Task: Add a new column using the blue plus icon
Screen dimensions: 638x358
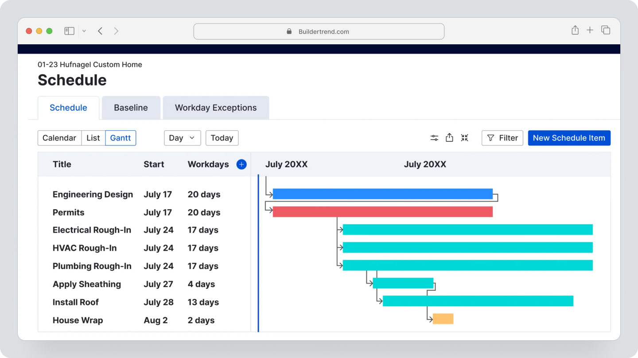Action: click(241, 164)
